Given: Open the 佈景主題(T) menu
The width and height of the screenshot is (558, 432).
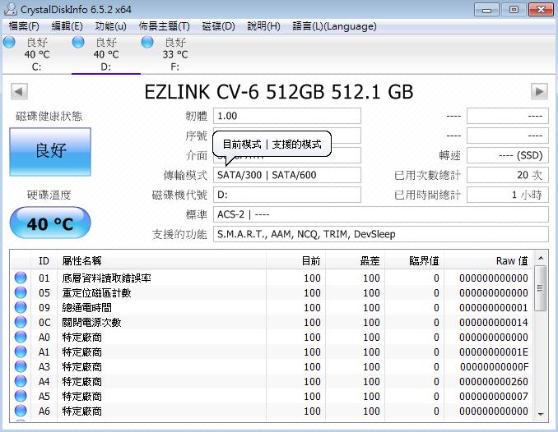Looking at the screenshot, I should coord(164,26).
